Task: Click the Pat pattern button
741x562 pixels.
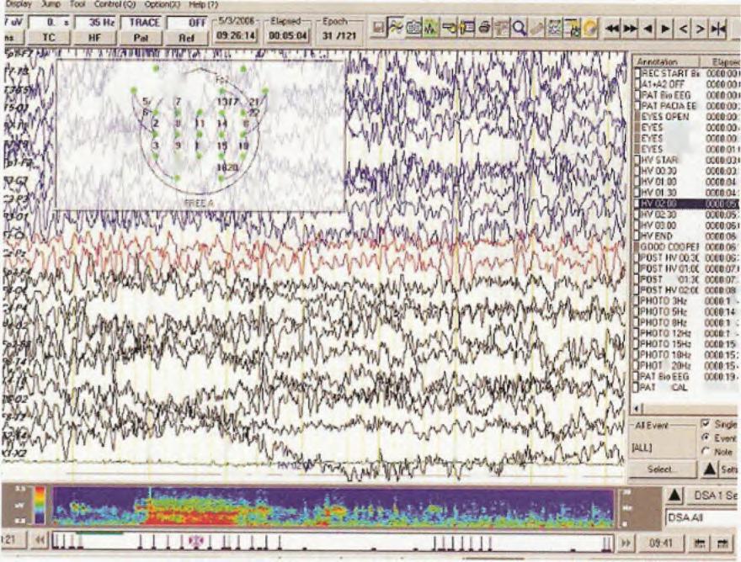Action: click(140, 38)
